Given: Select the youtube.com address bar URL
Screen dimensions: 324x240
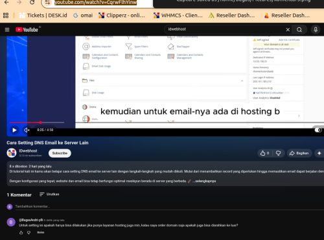Looking at the screenshot, I should point(95,3).
